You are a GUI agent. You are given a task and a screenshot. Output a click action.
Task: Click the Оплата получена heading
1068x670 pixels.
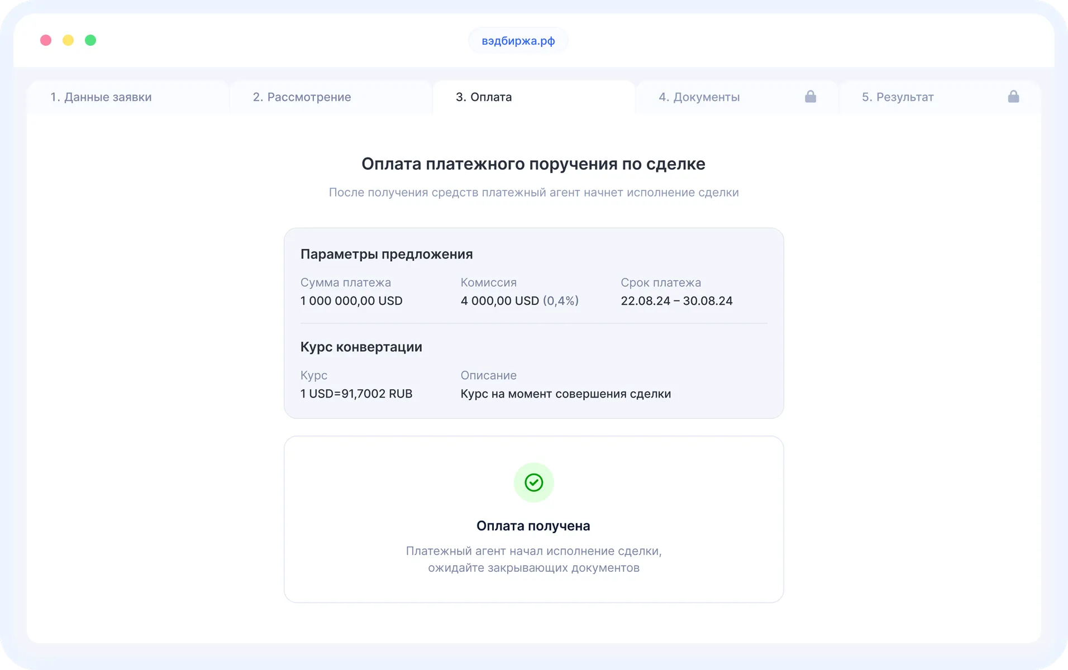[x=533, y=525]
